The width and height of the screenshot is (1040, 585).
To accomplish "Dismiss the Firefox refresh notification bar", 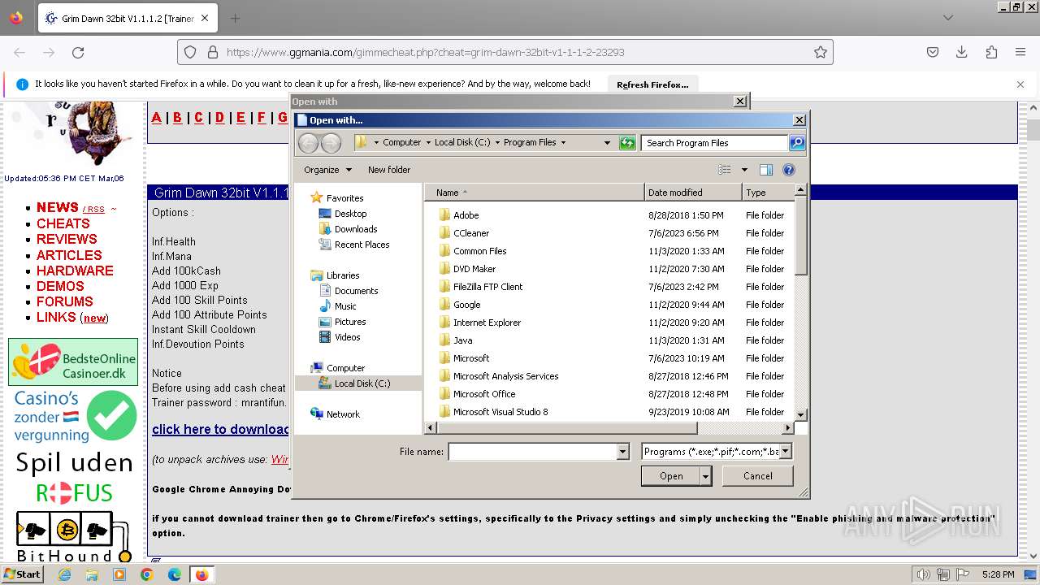I will (1020, 84).
